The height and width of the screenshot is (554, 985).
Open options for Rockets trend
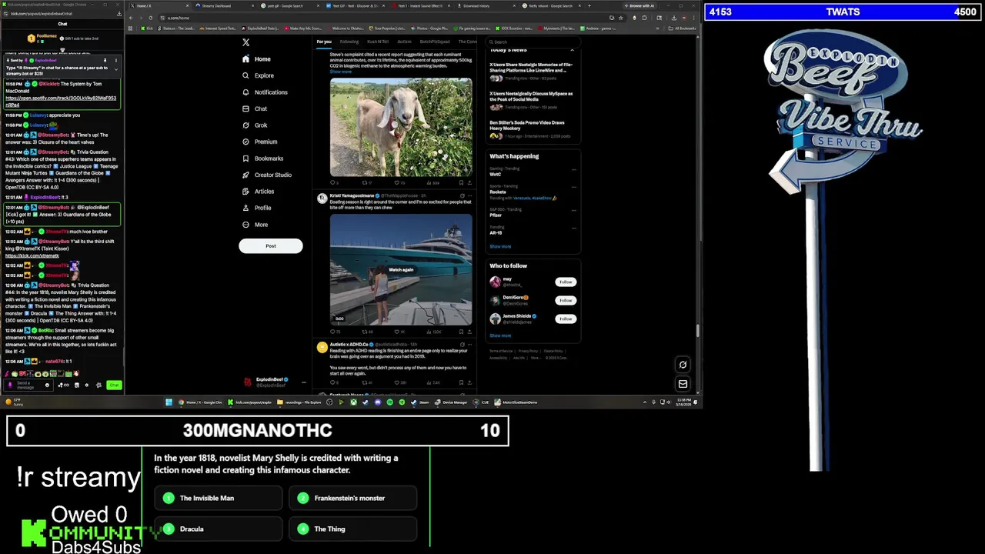click(x=573, y=187)
